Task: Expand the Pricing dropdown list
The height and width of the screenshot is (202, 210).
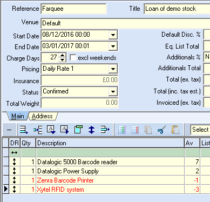Action: tap(113, 69)
